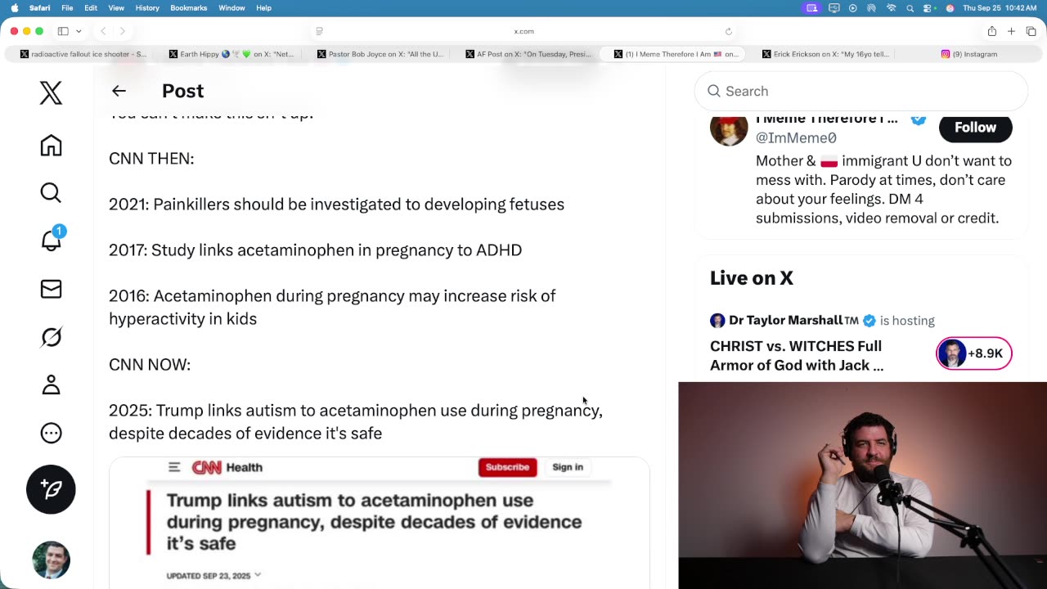The image size is (1047, 589).
Task: Open the Explore search icon in sidebar
Action: (x=51, y=193)
